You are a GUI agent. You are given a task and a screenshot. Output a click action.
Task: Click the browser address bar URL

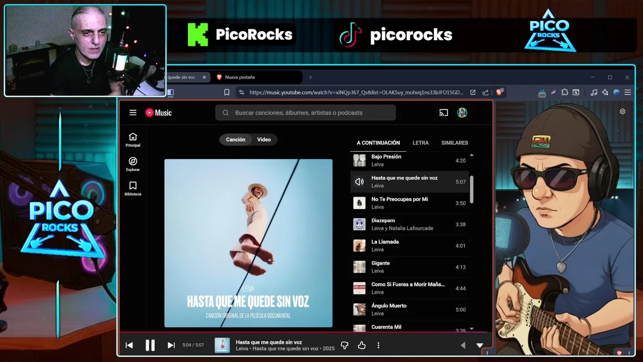[356, 92]
